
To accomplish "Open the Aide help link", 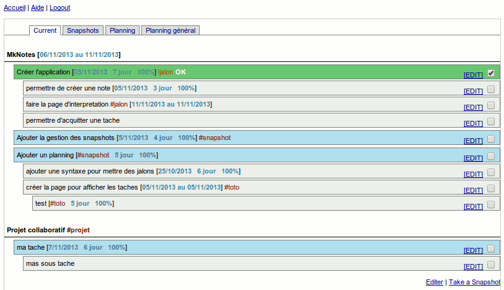I will coord(37,7).
